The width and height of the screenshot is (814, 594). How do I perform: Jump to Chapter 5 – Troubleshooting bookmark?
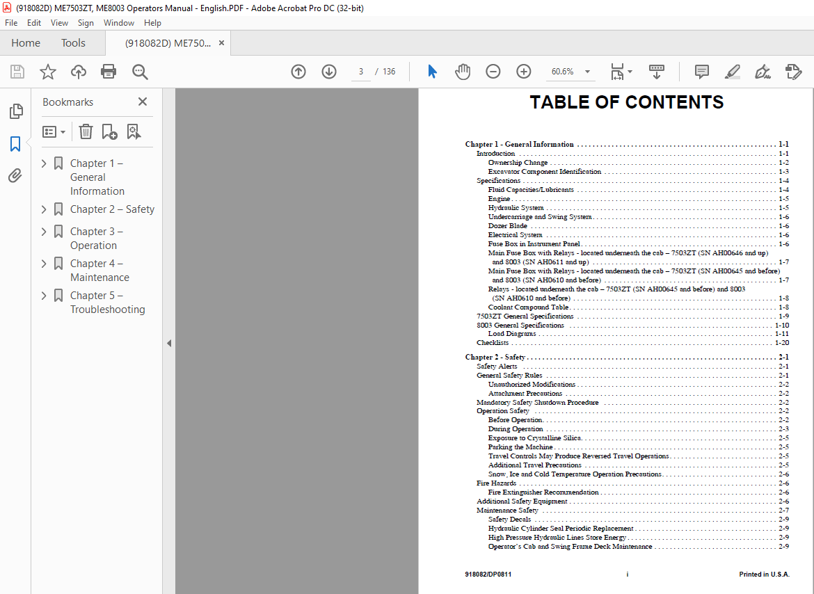[107, 303]
